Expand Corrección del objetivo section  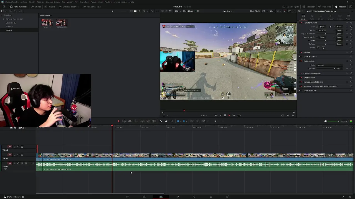(x=313, y=82)
